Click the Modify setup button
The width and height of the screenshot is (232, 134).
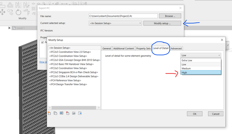[x=162, y=23]
